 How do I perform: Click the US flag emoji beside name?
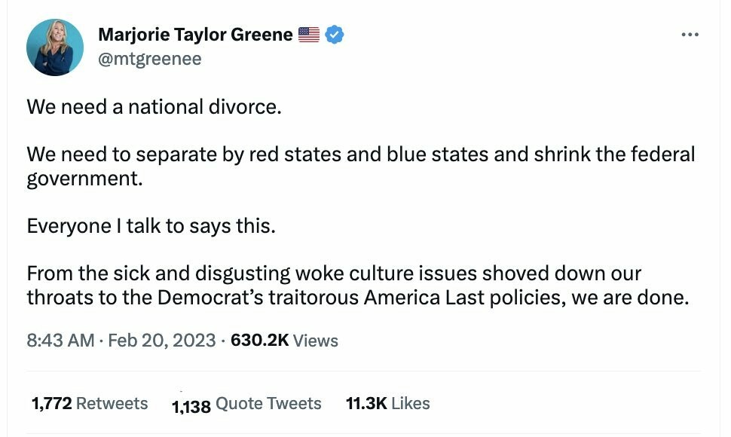click(309, 34)
